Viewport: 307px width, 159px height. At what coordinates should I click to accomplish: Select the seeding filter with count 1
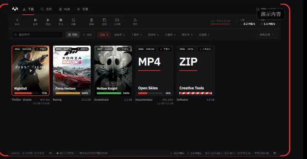pyautogui.click(x=153, y=35)
